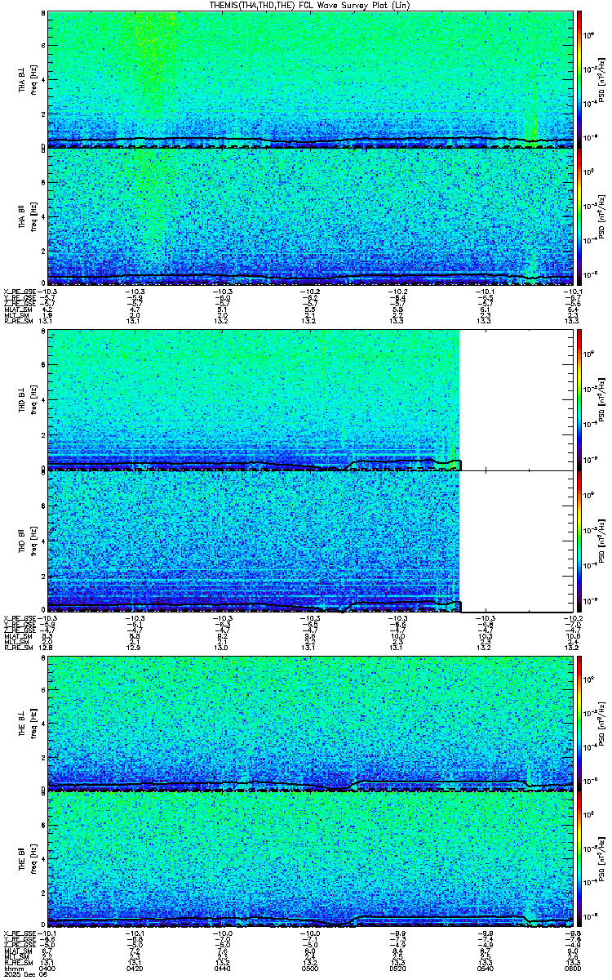This screenshot has width=612, height=980.
Task: Select the THA B-perpendicular spectrogram panel
Action: pos(310,79)
